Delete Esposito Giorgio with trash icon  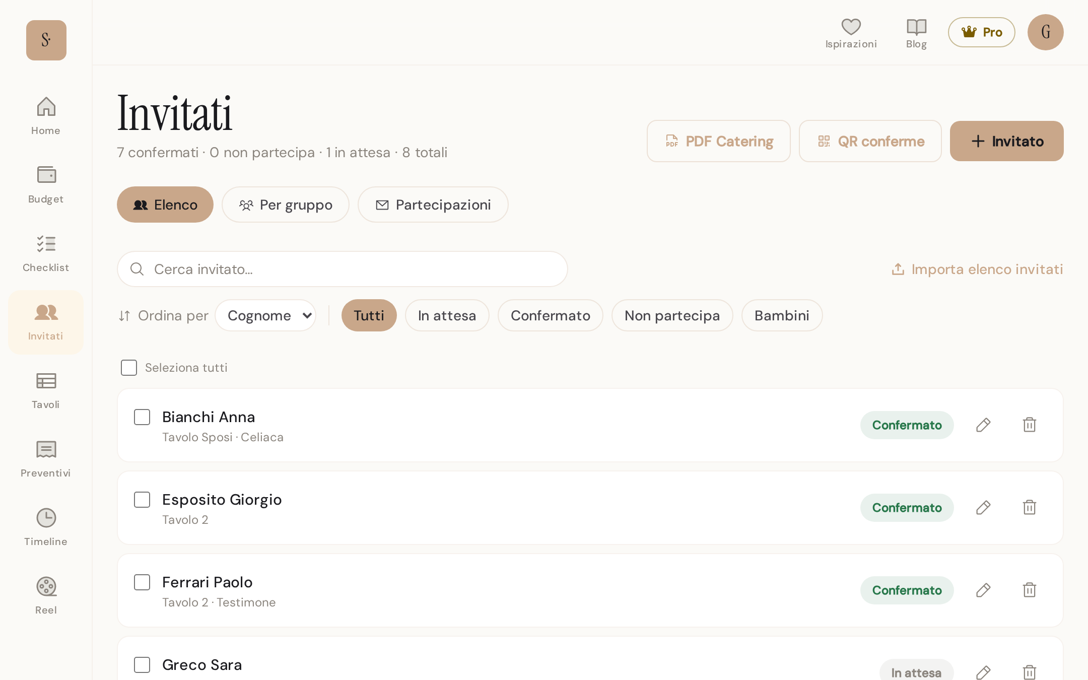[x=1030, y=508]
